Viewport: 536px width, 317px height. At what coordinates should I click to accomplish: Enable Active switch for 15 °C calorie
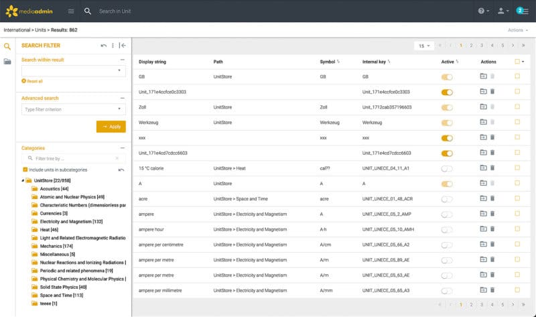pyautogui.click(x=447, y=169)
